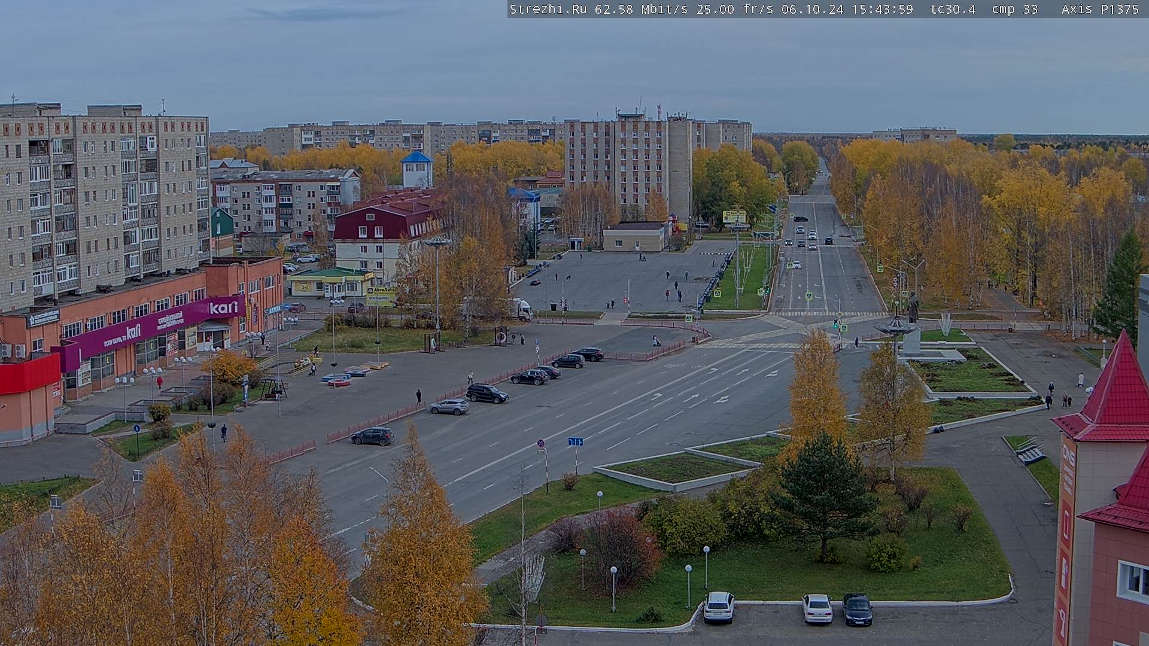Click the 25.00 fr/s frame rate readout
This screenshot has width=1149, height=646.
pyautogui.click(x=734, y=9)
